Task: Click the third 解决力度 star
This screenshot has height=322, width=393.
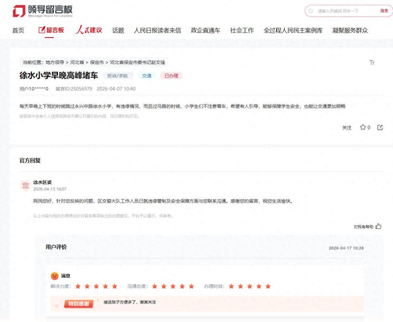Action: pos(96,286)
